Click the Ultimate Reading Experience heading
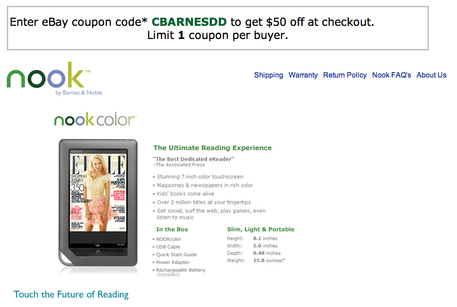457x307 pixels. click(x=212, y=148)
